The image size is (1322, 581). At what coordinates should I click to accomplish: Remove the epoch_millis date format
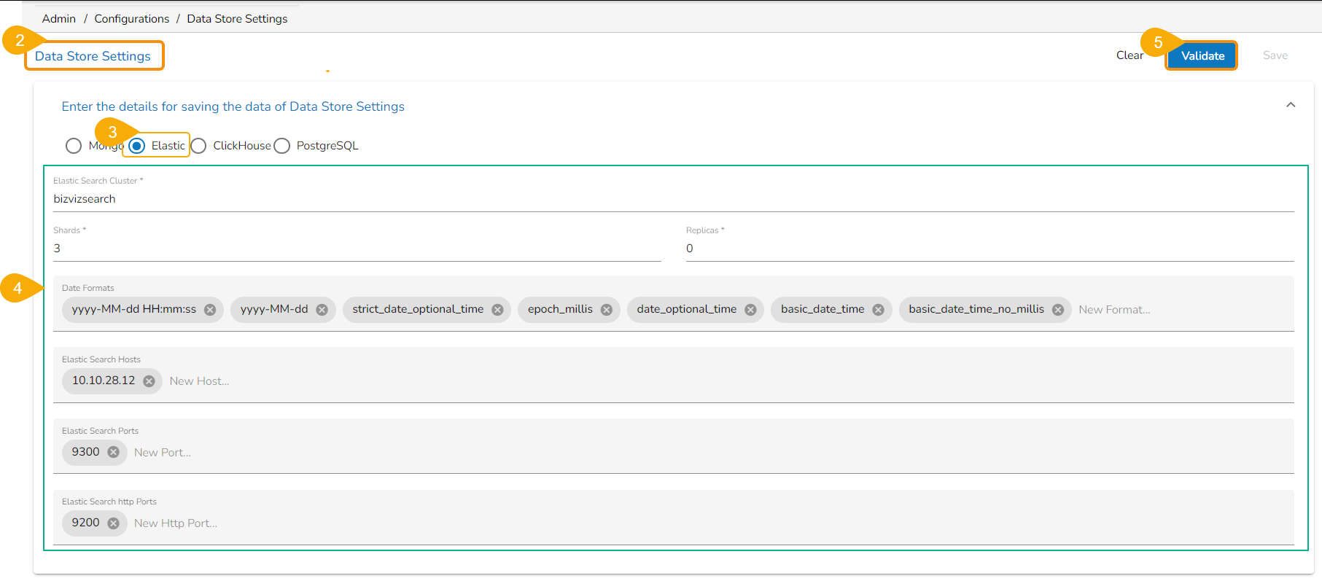point(606,310)
